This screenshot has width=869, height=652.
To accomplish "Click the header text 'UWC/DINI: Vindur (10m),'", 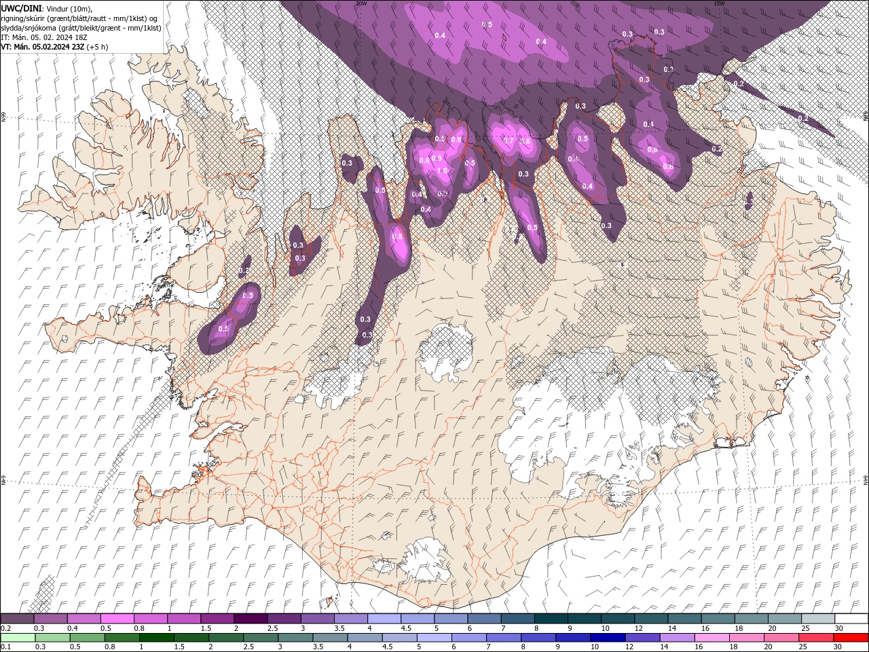I will pyautogui.click(x=46, y=8).
